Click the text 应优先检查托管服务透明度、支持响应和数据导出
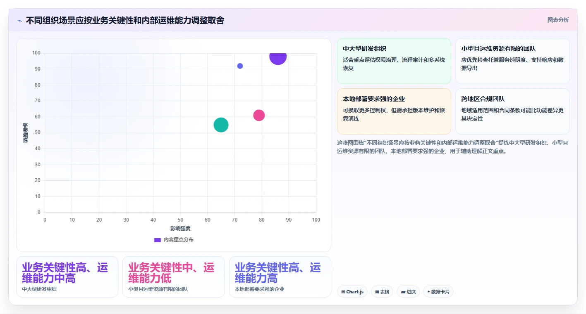 point(512,64)
